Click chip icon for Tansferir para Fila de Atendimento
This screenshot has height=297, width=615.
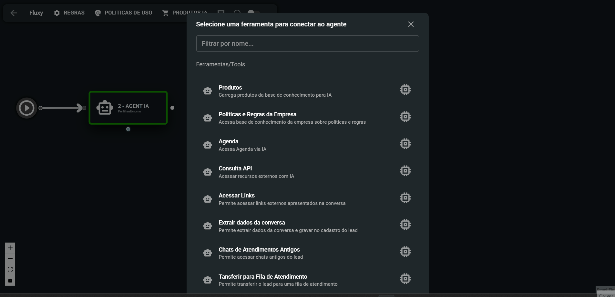[x=405, y=279]
